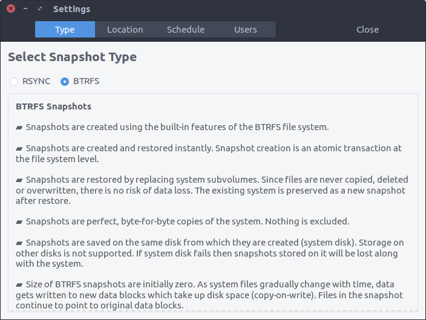Image resolution: width=426 pixels, height=320 pixels.
Task: Click the Settings window title
Action: point(72,9)
